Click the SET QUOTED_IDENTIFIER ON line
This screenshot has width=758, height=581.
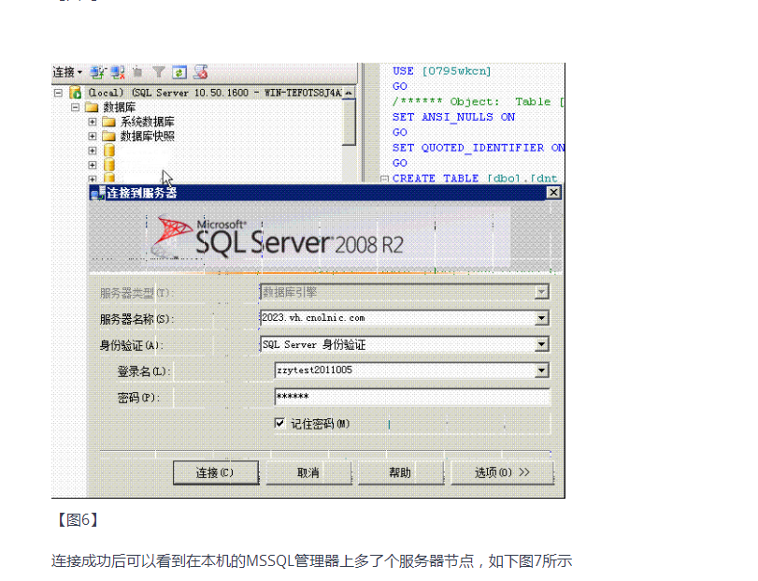pos(479,148)
